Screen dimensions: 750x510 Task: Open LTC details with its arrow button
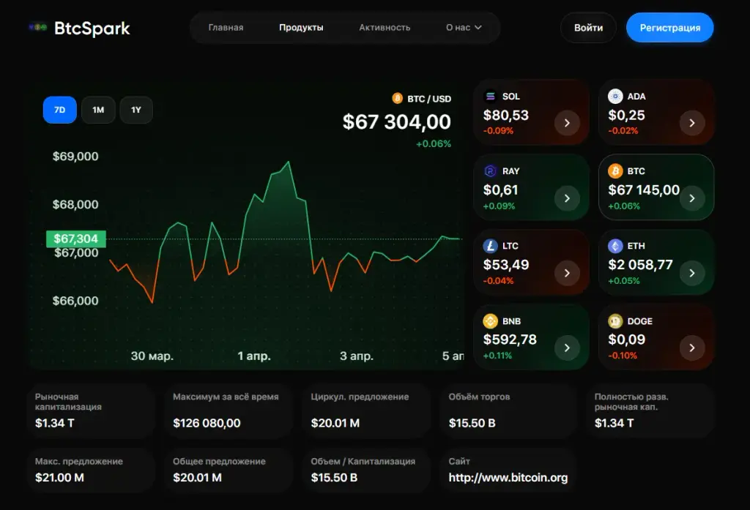[x=567, y=273]
